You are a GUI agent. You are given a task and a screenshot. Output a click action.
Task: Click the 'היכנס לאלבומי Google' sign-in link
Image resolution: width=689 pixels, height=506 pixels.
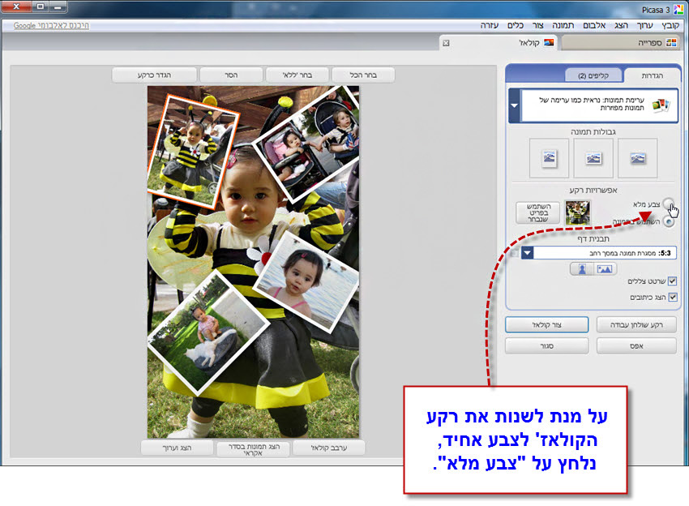click(51, 25)
